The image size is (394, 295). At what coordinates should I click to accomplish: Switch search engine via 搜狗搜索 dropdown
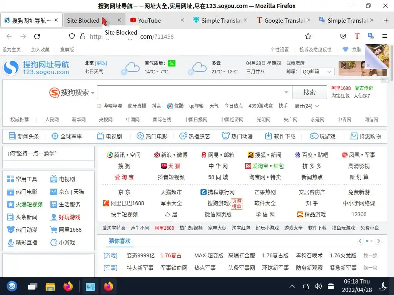click(72, 93)
